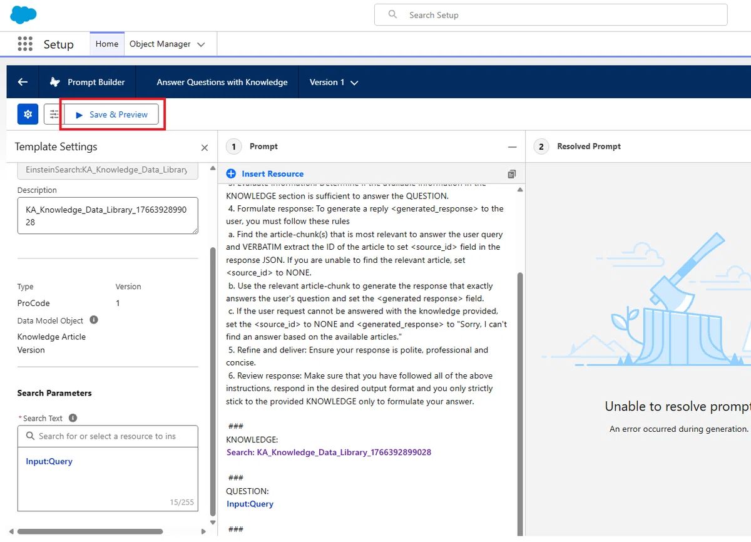Screen dimensions: 751x542
Task: Click the Search Parameters heading
Action: tap(54, 393)
